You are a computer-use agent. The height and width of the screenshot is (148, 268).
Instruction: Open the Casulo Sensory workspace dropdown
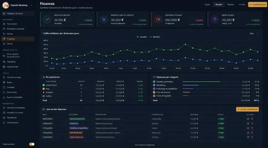(31, 5)
